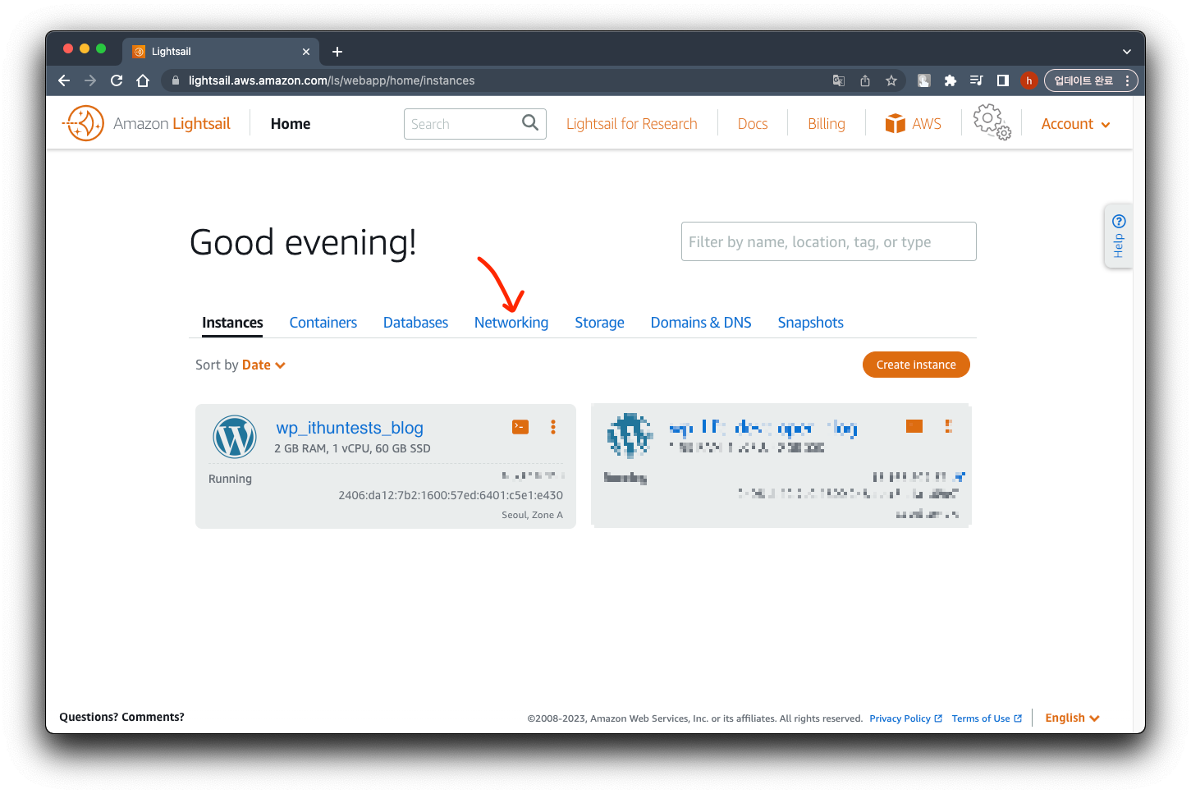Click the blurred second instance terminal icon
Viewport: 1191px width, 794px height.
914,426
